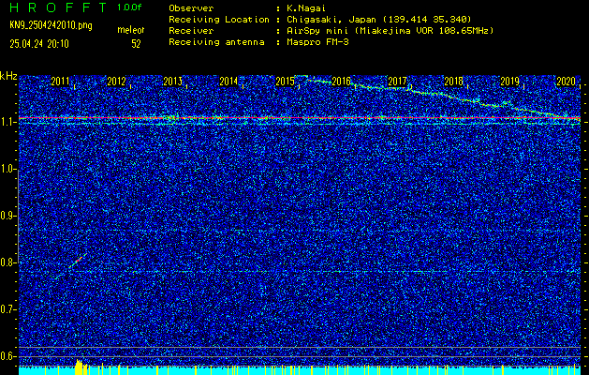Click the 1.0 kHz axis label
The height and width of the screenshot is (375, 589).
pos(7,169)
